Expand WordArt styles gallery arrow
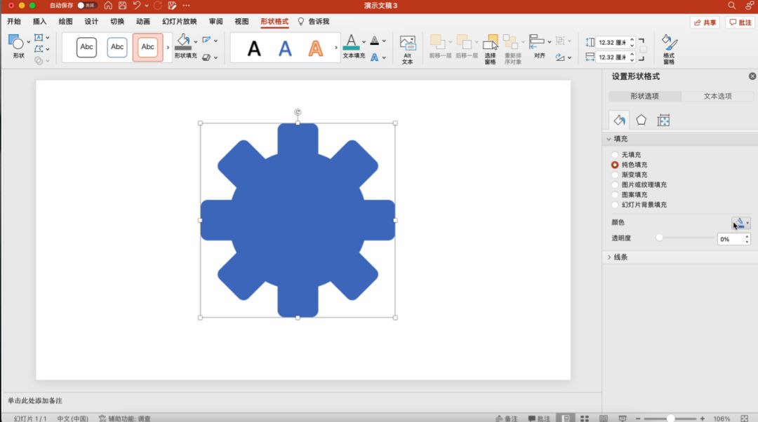The width and height of the screenshot is (758, 422). click(336, 48)
